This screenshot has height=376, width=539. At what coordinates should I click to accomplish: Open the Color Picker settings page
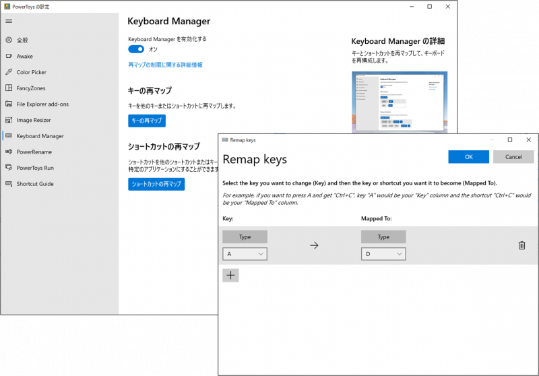pyautogui.click(x=59, y=72)
